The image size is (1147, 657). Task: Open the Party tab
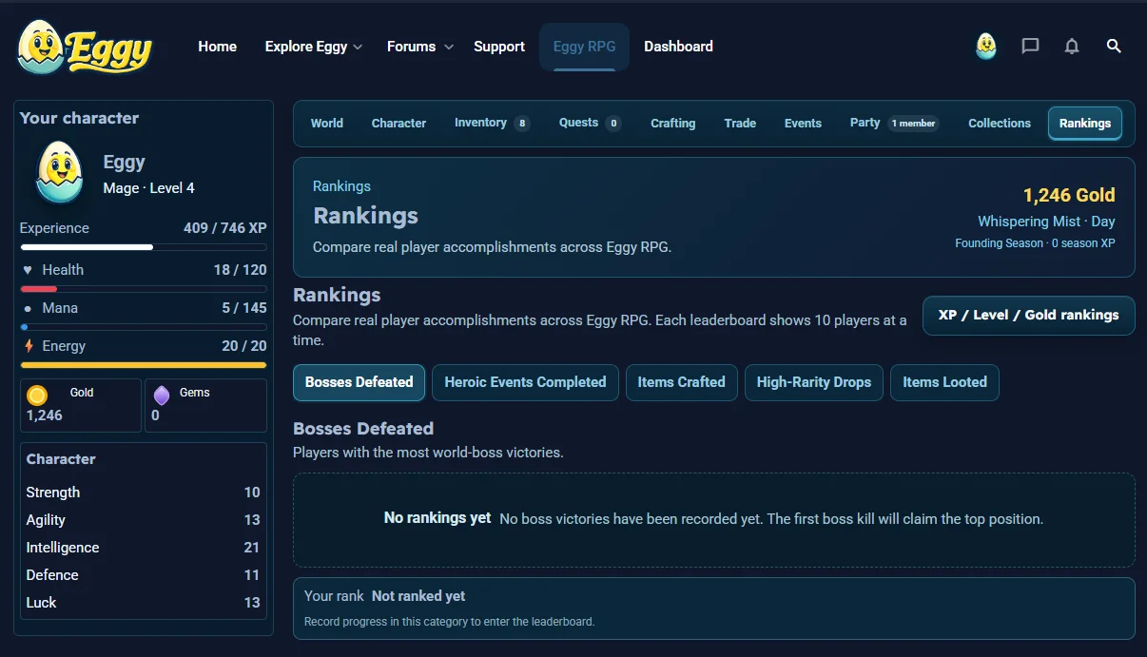[x=894, y=123]
